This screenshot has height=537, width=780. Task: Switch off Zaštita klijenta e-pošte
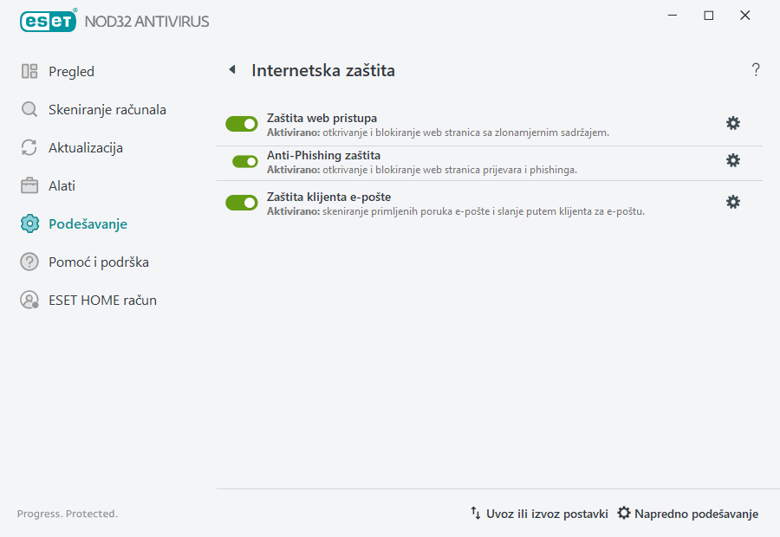click(242, 202)
